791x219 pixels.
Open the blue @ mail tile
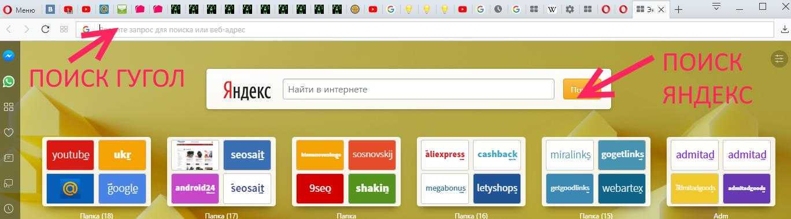(70, 188)
